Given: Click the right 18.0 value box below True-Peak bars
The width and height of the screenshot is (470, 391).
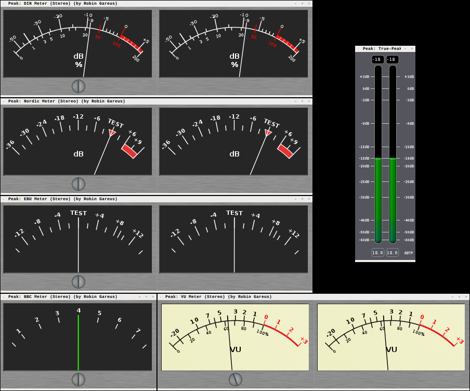Looking at the screenshot, I should pyautogui.click(x=393, y=253).
